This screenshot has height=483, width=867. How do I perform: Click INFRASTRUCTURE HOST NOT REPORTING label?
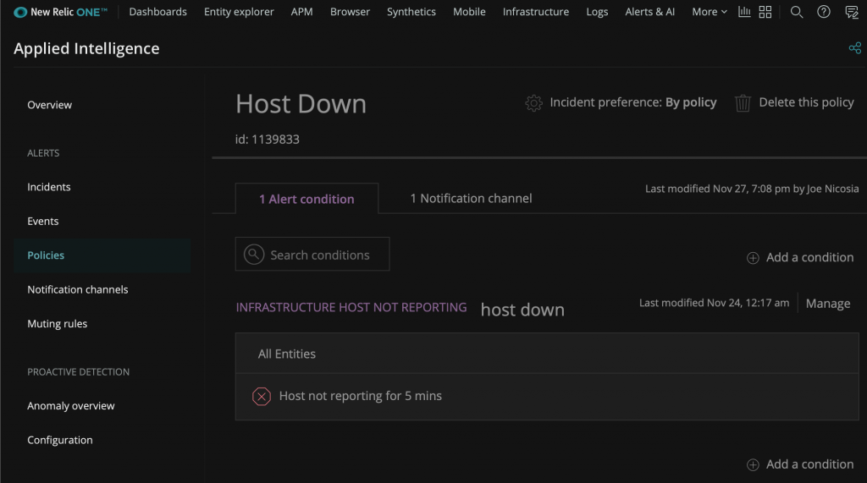coord(351,307)
